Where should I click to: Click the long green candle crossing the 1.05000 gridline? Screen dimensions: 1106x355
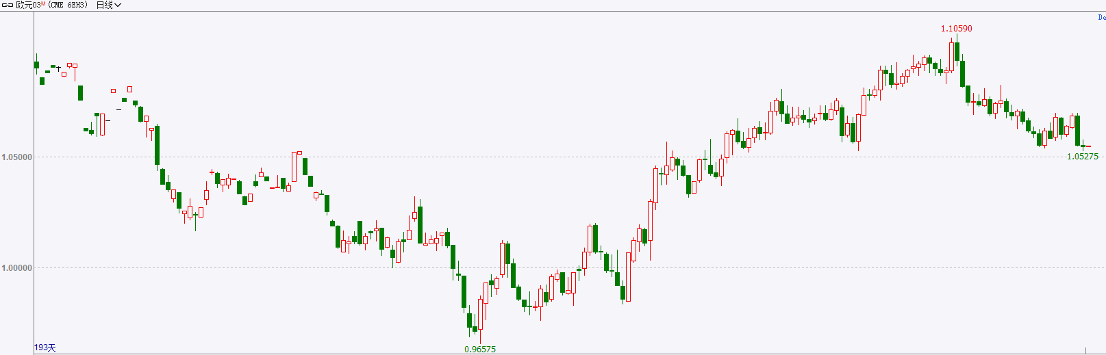(x=157, y=146)
